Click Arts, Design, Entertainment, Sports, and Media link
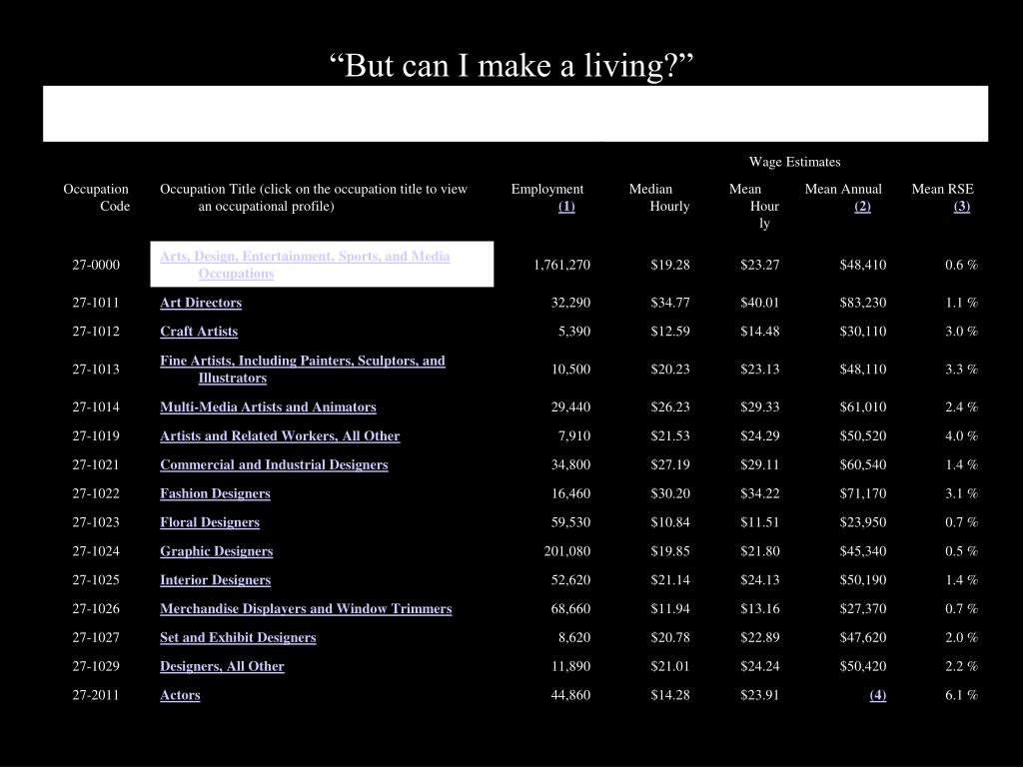 (305, 265)
